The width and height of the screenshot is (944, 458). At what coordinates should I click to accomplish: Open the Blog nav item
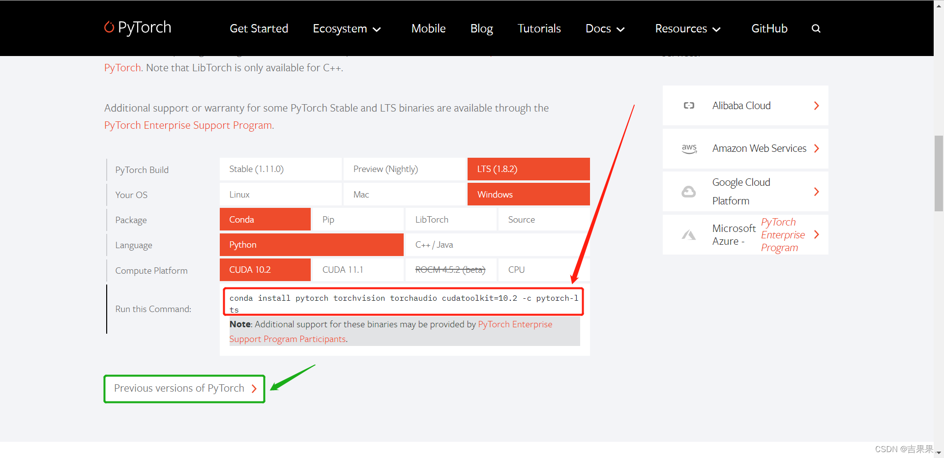click(482, 29)
